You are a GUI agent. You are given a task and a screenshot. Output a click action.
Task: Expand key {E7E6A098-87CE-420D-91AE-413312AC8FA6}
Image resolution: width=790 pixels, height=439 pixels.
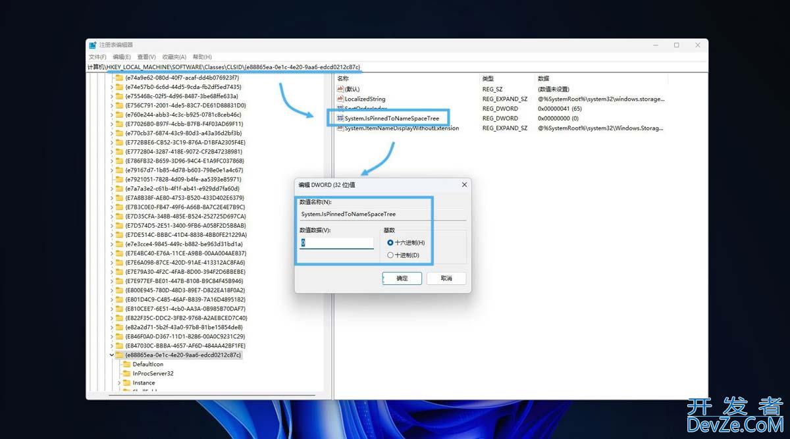pyautogui.click(x=111, y=263)
